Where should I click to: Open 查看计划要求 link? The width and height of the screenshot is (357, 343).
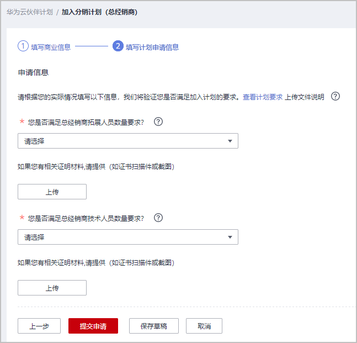(263, 97)
